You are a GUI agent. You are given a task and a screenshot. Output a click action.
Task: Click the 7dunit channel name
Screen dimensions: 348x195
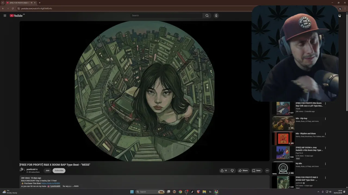coord(298,109)
